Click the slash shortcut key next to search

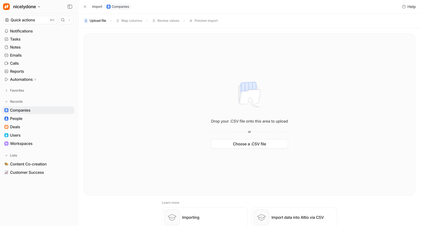click(x=69, y=20)
